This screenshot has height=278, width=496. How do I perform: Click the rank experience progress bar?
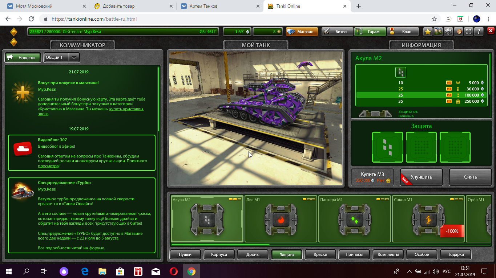[123, 32]
